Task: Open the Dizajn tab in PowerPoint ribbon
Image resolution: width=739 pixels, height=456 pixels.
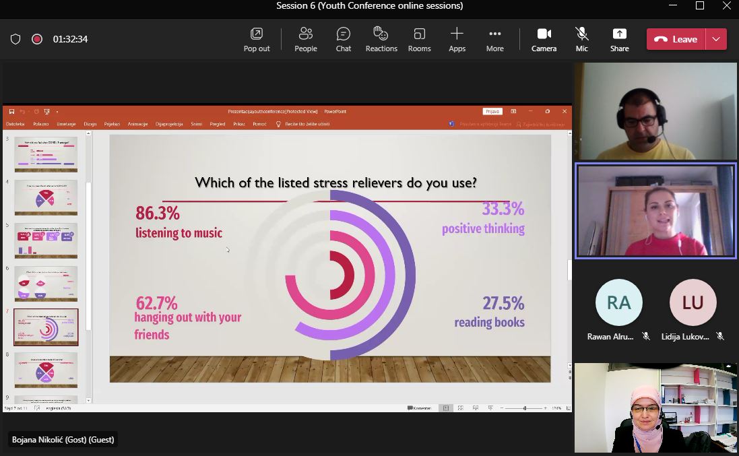Action: coord(90,124)
